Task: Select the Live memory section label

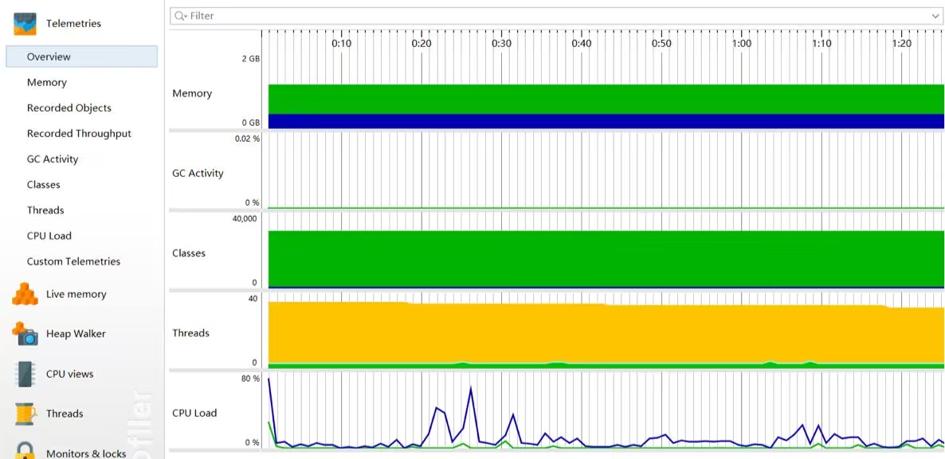Action: click(x=76, y=294)
